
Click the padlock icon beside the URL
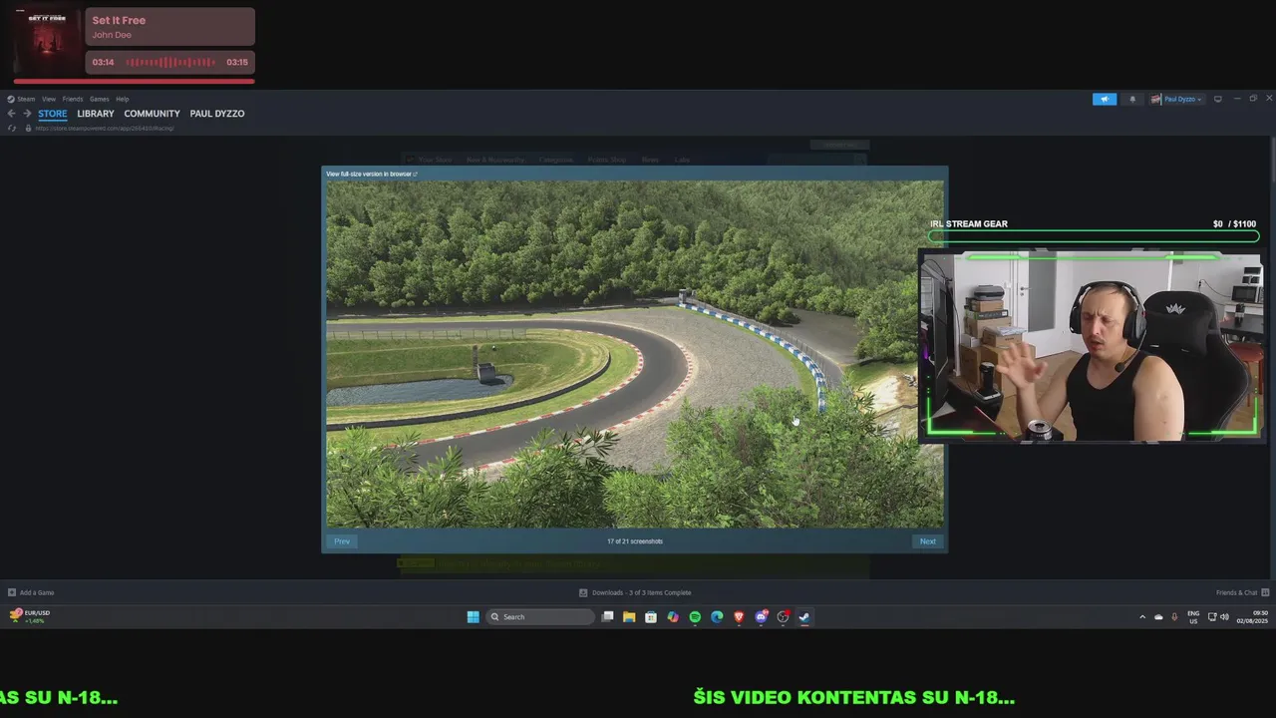click(x=27, y=128)
